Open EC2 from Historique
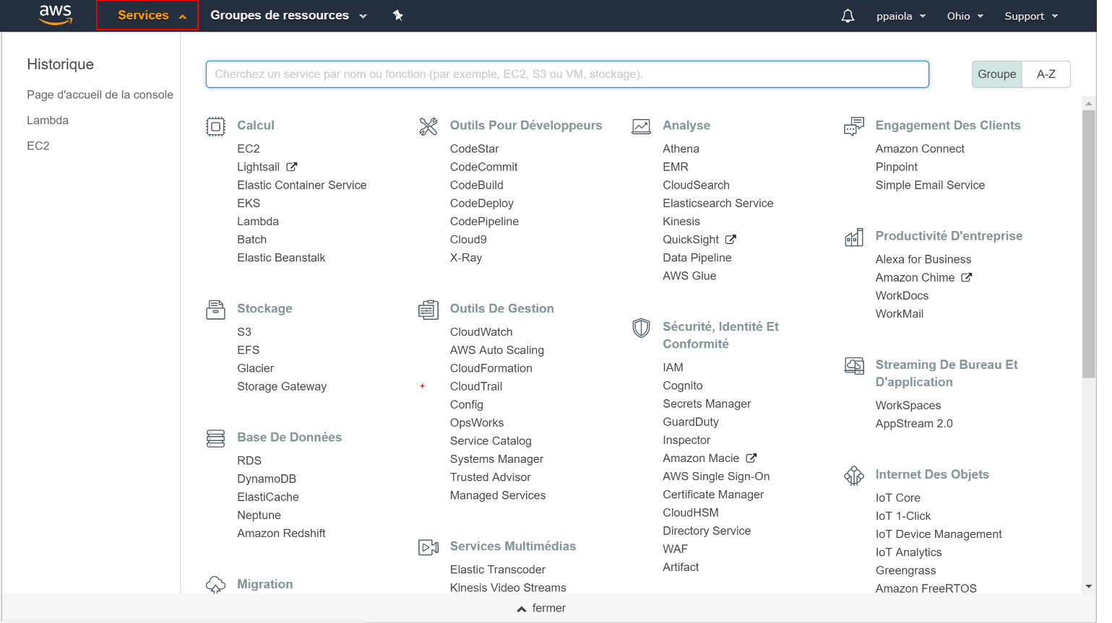The width and height of the screenshot is (1112, 623). pyautogui.click(x=38, y=146)
